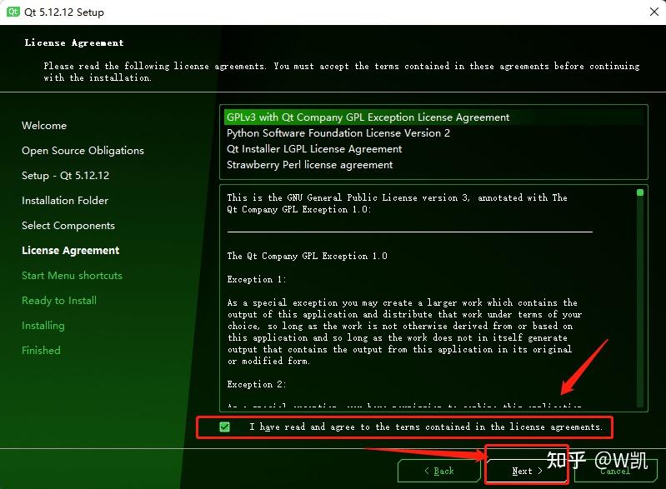Viewport: 666px width, 489px height.
Task: Click Setup - Qt 5.12.12 step
Action: point(65,176)
